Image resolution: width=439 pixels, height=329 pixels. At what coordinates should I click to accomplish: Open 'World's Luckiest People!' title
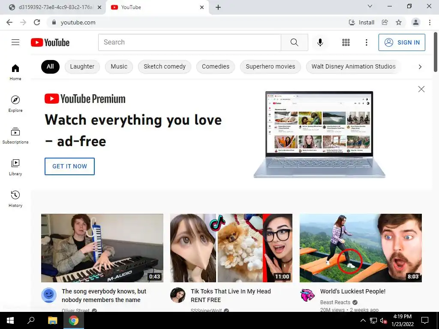pos(353,291)
